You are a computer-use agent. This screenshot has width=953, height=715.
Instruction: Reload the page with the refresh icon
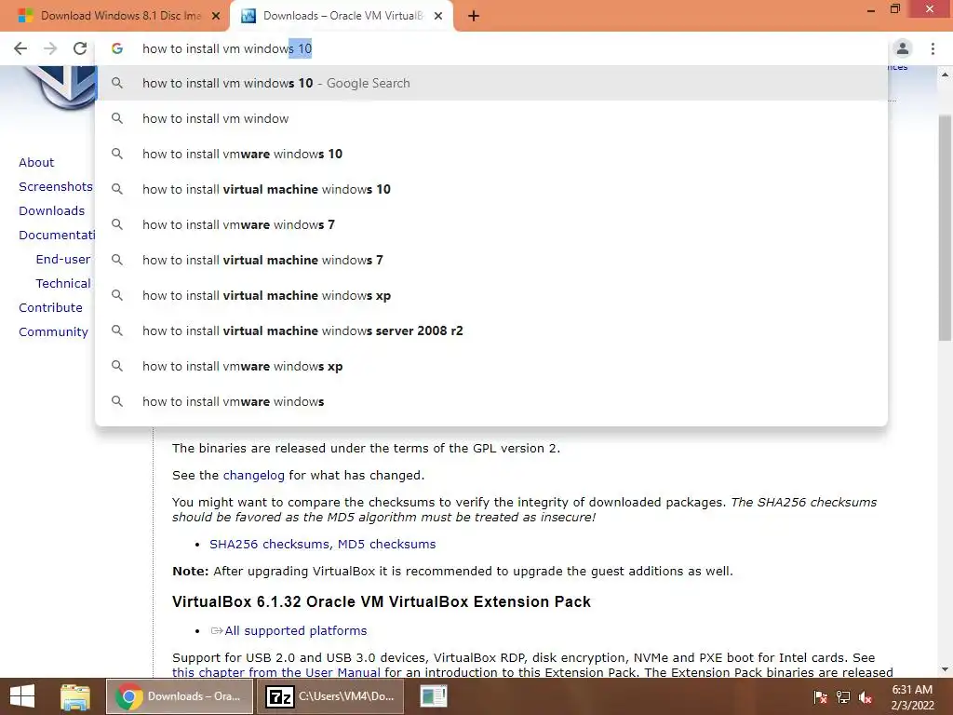point(80,48)
